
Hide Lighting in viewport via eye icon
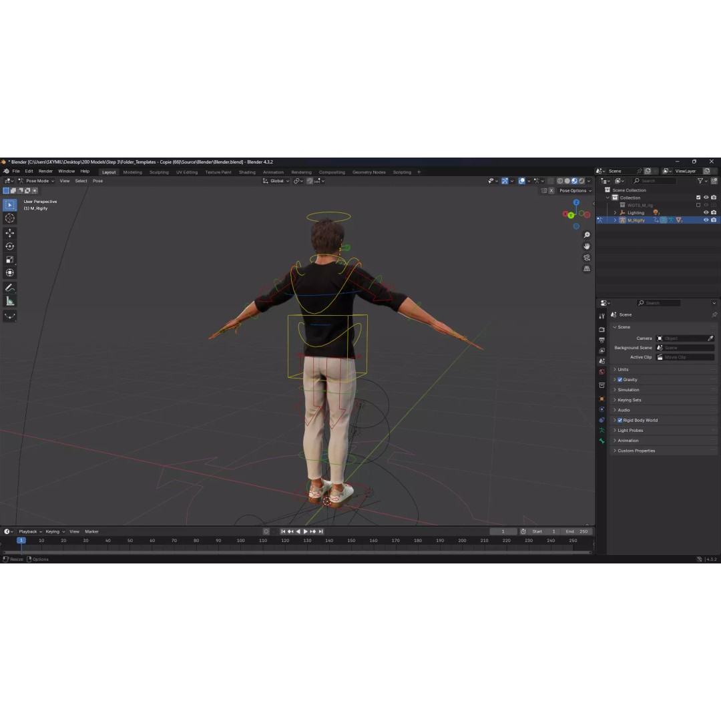(706, 212)
